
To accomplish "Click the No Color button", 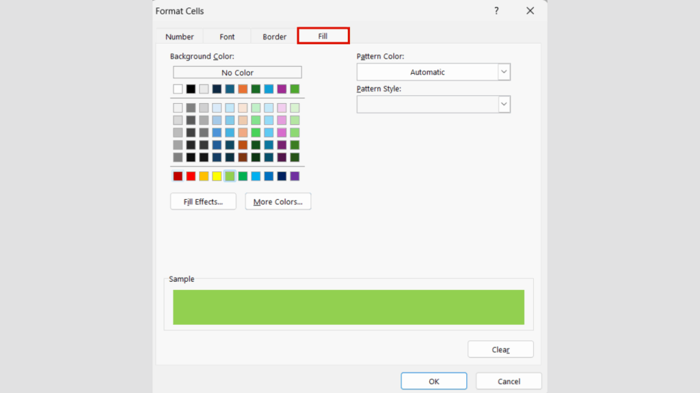I will pos(237,72).
